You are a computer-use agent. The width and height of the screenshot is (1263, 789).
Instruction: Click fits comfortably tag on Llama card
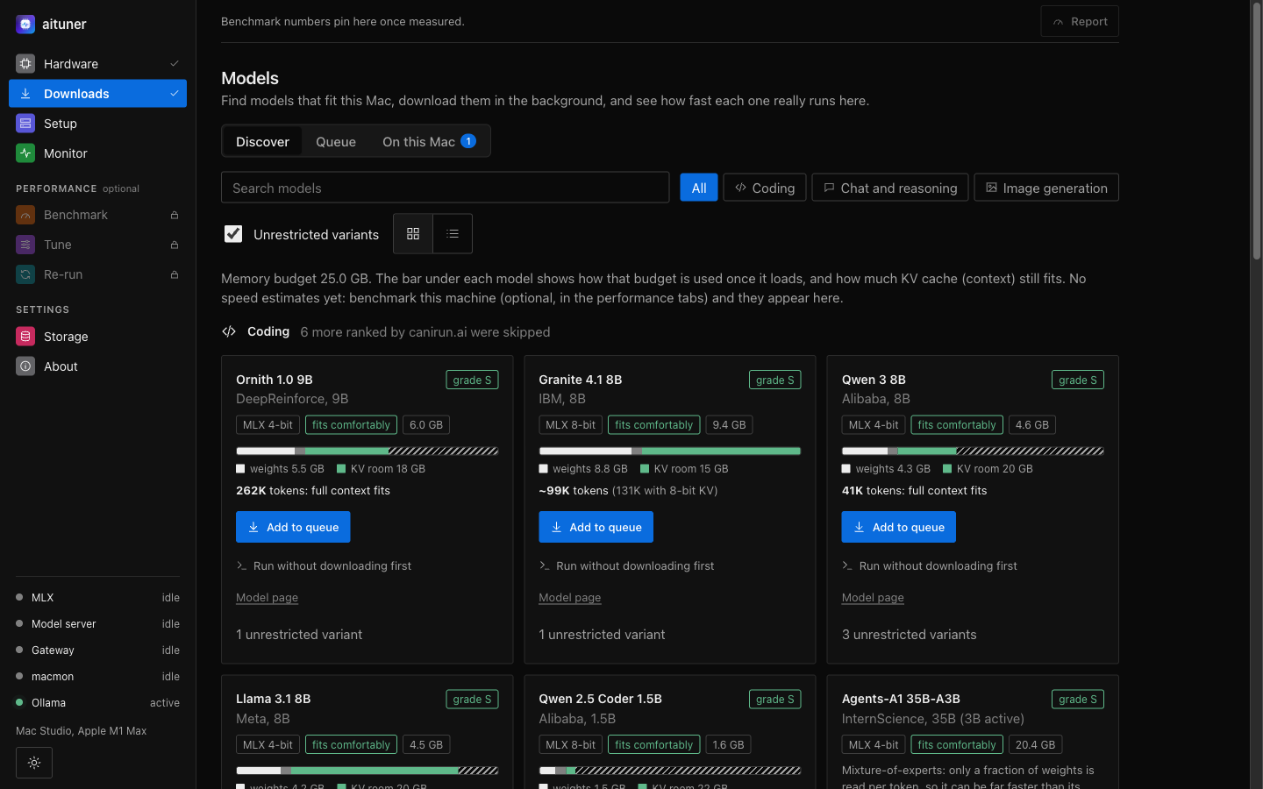(351, 745)
